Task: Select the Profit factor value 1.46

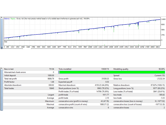Action: pyautogui.click(x=52, y=82)
